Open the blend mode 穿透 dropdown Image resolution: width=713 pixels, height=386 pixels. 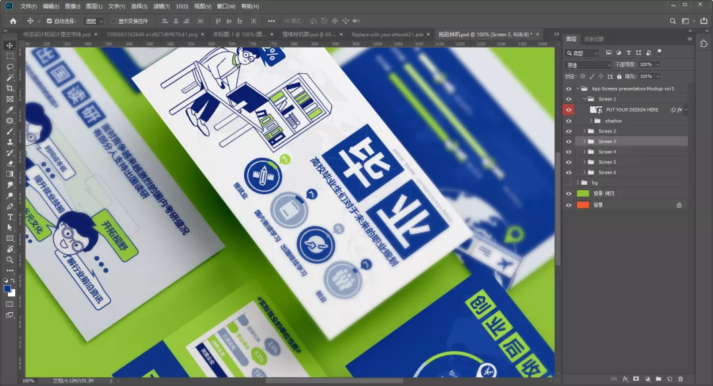click(588, 65)
